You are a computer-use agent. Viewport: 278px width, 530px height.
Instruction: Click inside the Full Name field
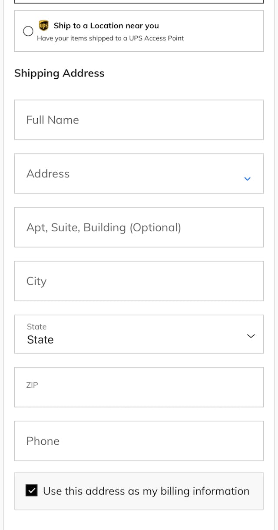[x=139, y=120]
